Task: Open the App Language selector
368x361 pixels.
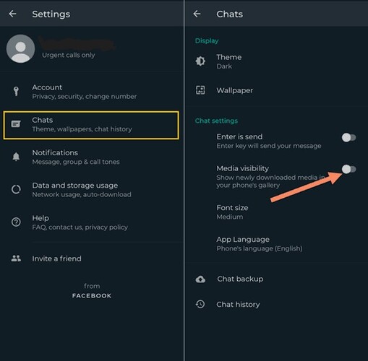Action: coord(276,244)
